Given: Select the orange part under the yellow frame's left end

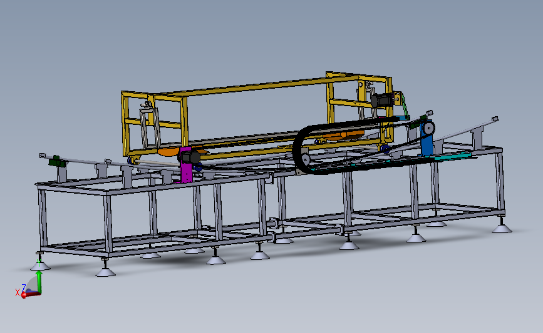Looking at the screenshot, I should point(168,152).
